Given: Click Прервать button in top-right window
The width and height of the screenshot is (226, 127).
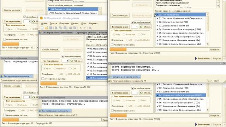Looking at the screenshot, I should click(x=215, y=49).
